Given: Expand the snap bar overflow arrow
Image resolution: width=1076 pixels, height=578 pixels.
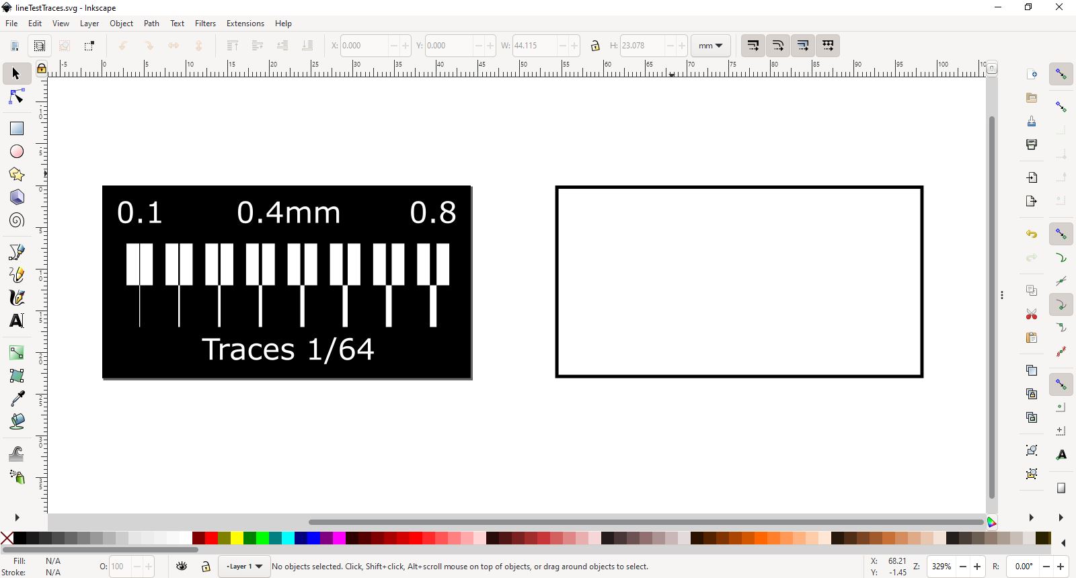Looking at the screenshot, I should pyautogui.click(x=1061, y=518).
